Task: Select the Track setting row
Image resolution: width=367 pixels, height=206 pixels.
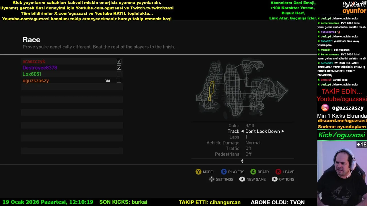Action: [242, 131]
